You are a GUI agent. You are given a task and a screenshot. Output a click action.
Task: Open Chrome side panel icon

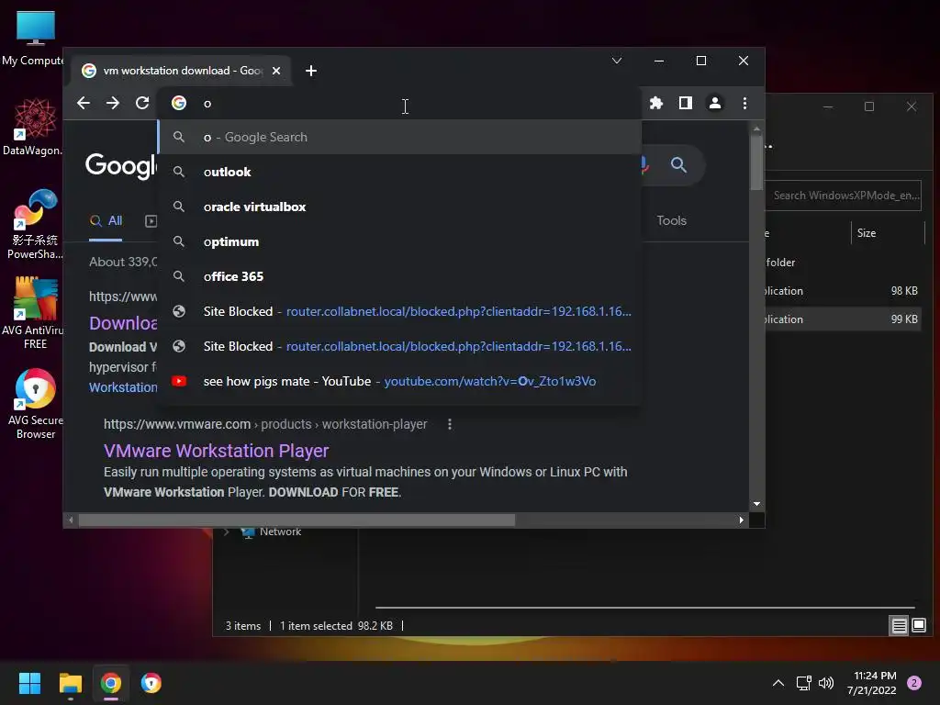pos(685,103)
